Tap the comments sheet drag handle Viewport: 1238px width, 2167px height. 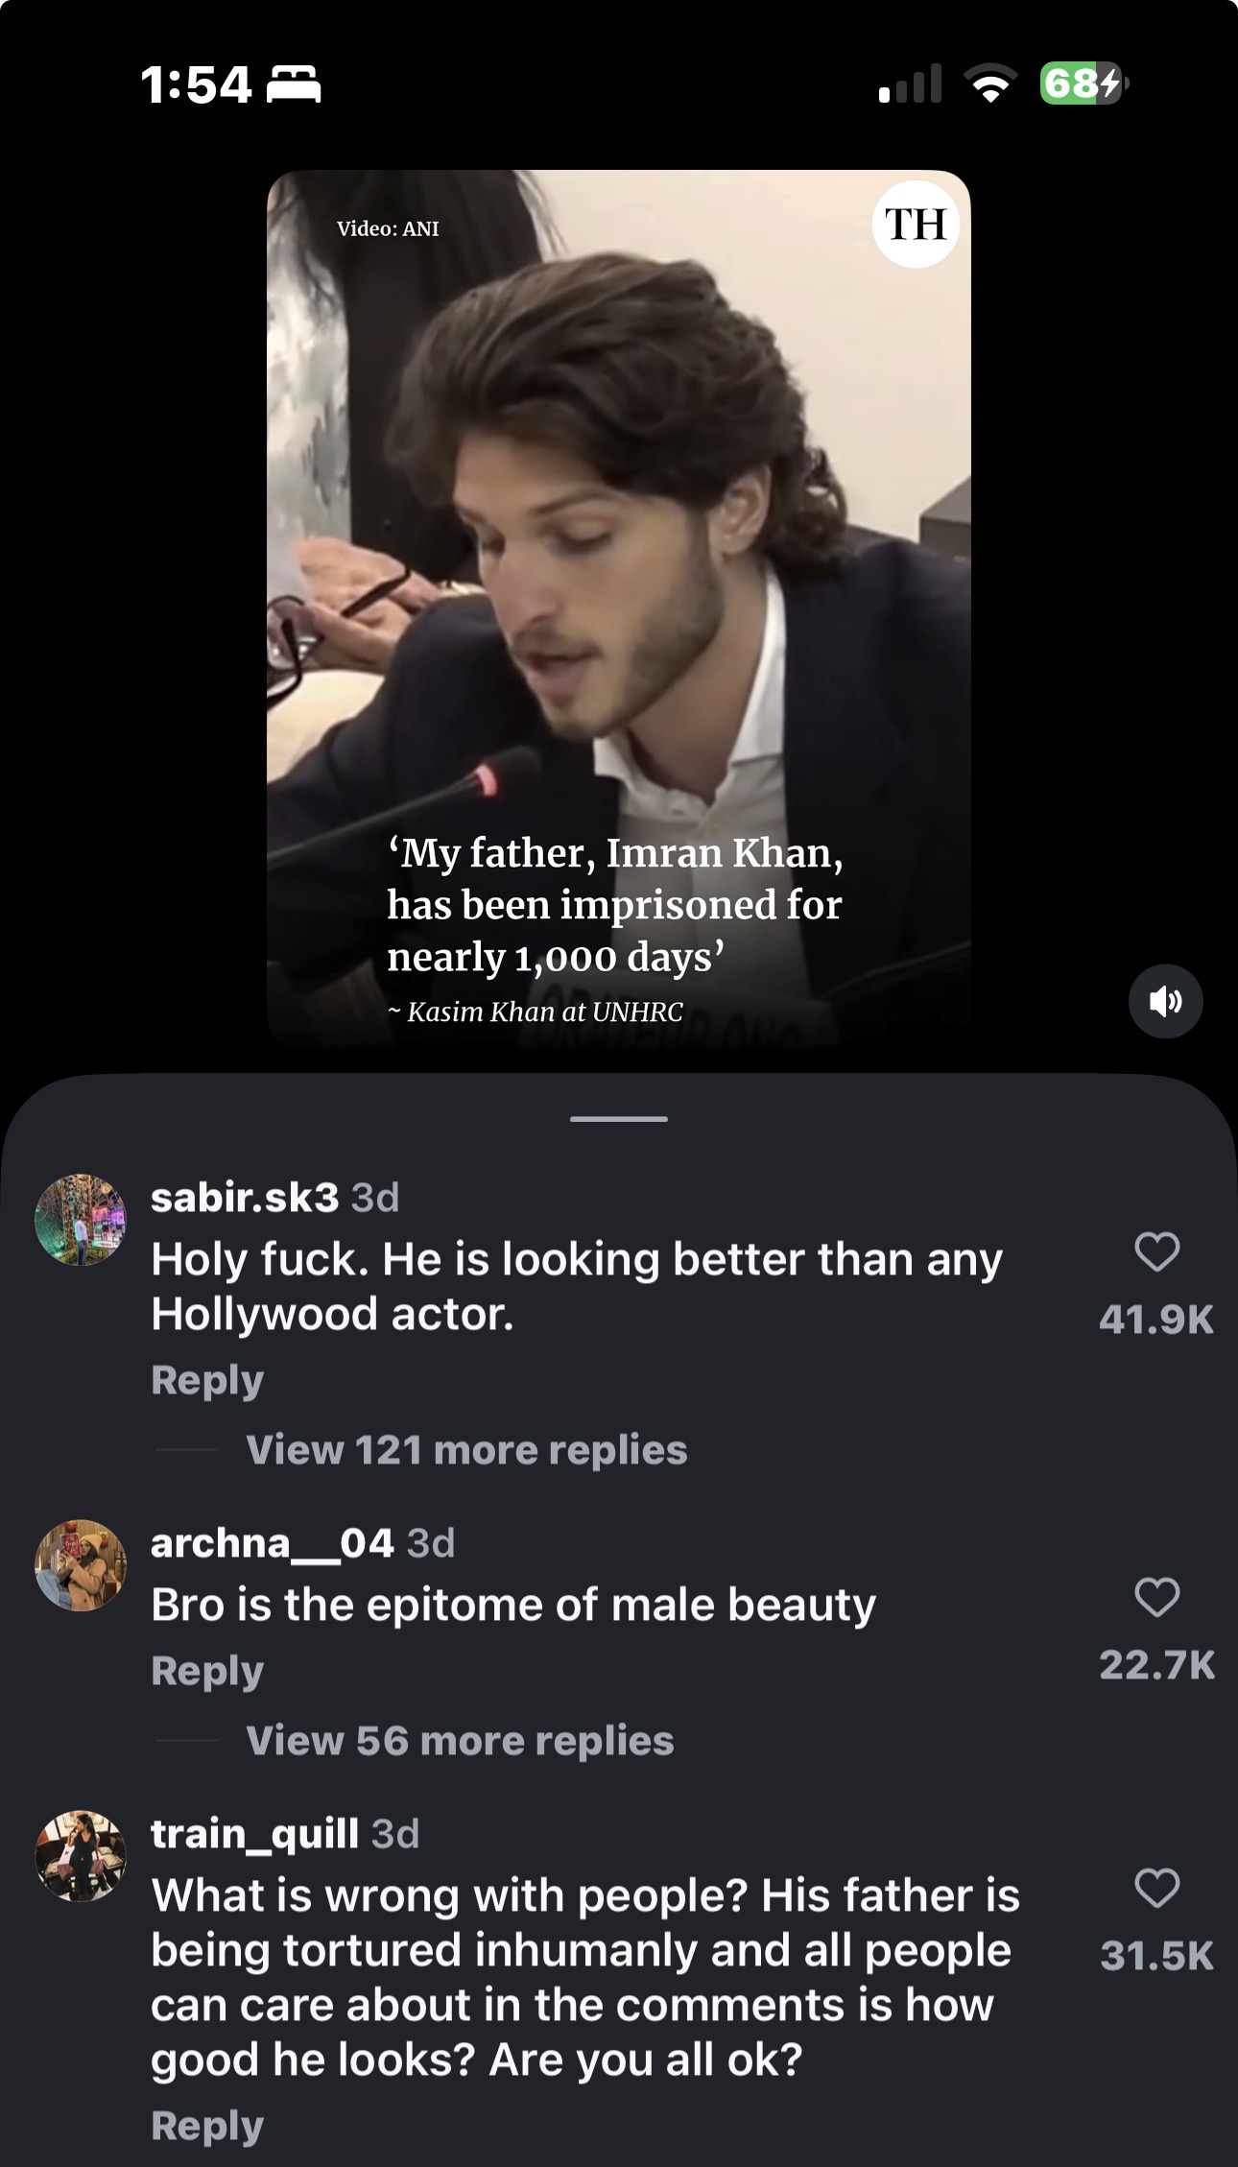coord(619,1119)
